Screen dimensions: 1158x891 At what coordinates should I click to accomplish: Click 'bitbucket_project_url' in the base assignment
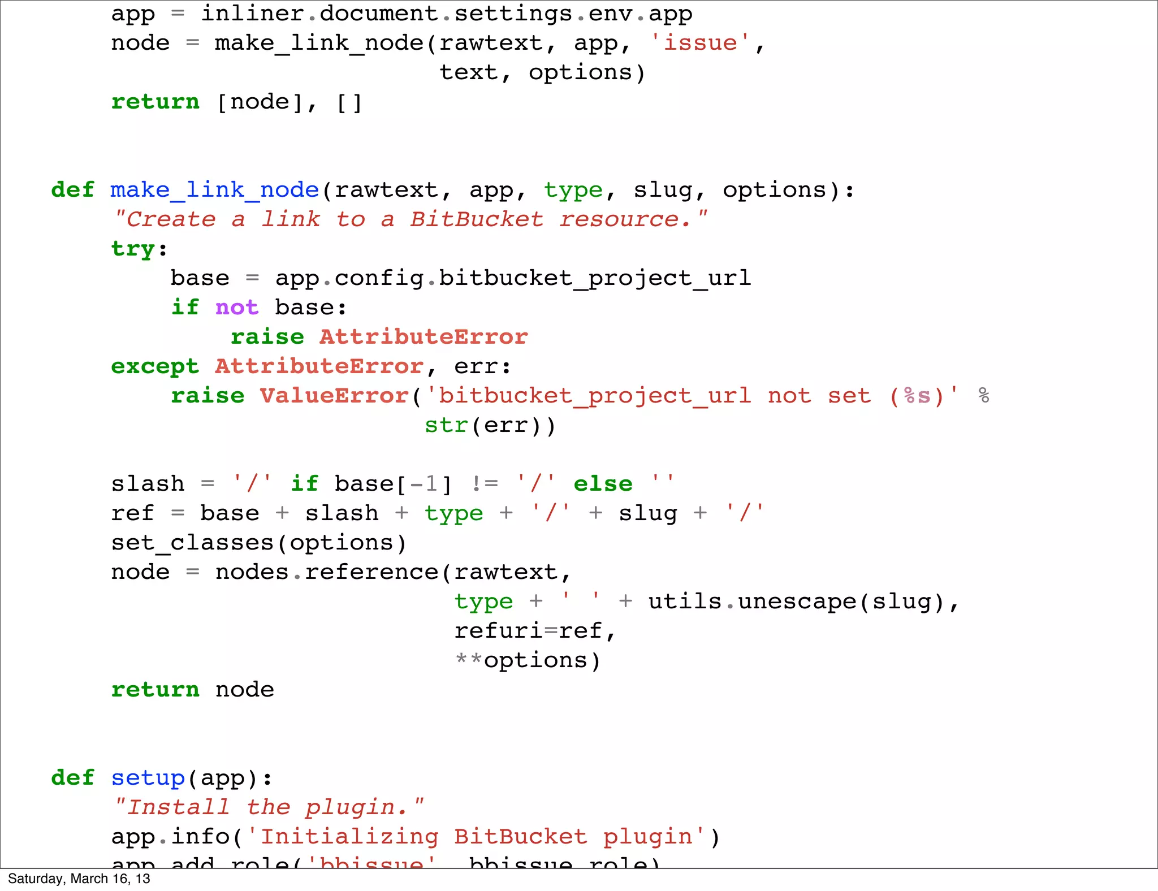pyautogui.click(x=595, y=278)
